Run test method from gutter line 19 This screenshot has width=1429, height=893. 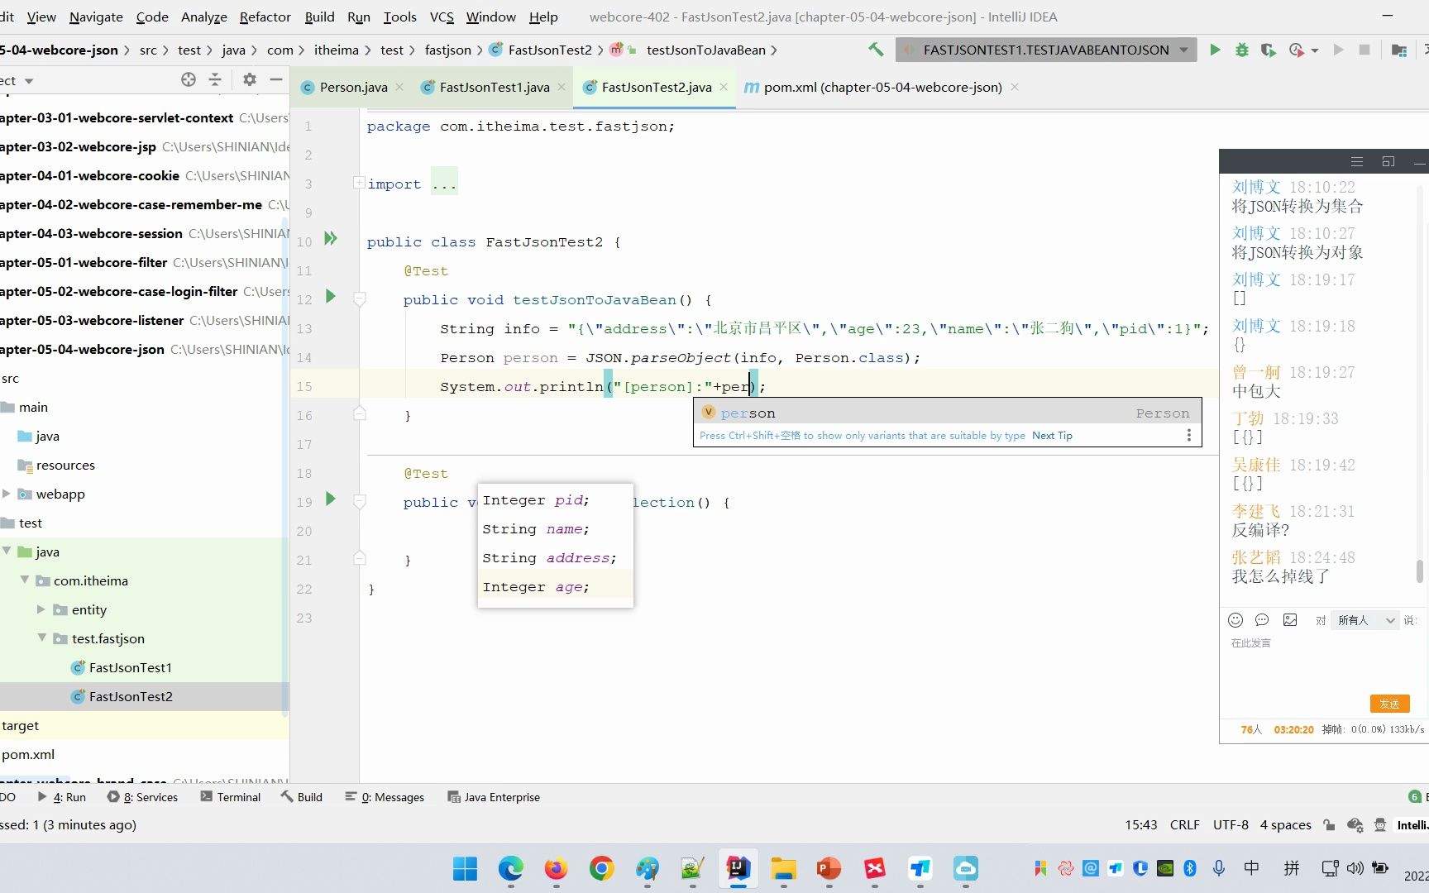coord(331,499)
